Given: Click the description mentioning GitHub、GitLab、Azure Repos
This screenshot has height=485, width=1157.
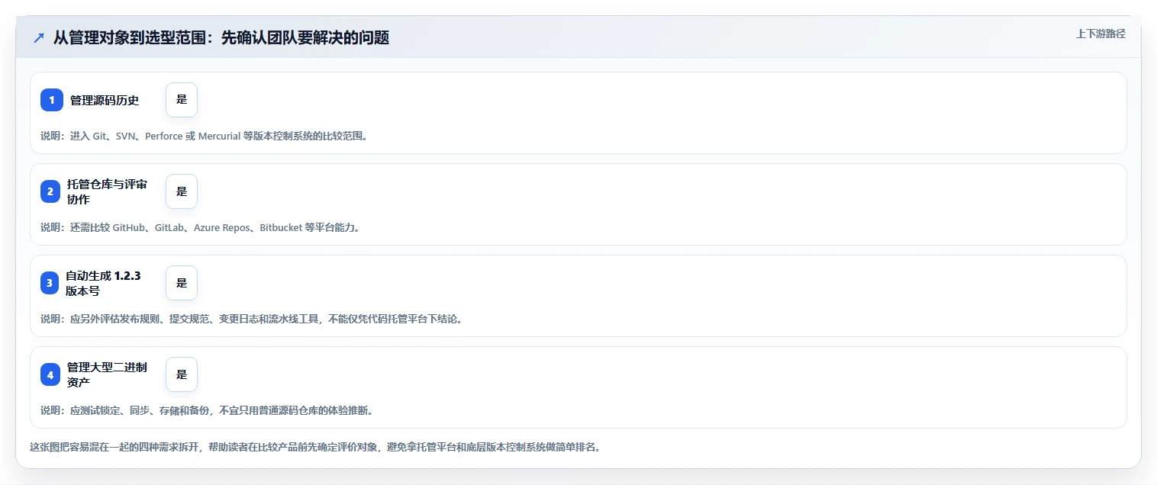Looking at the screenshot, I should [200, 227].
